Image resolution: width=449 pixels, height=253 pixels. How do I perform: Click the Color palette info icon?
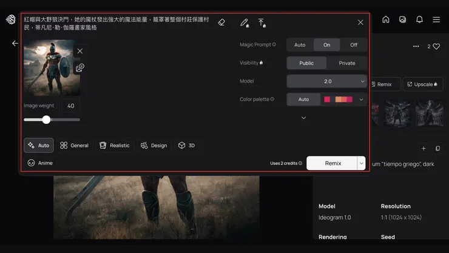[272, 99]
